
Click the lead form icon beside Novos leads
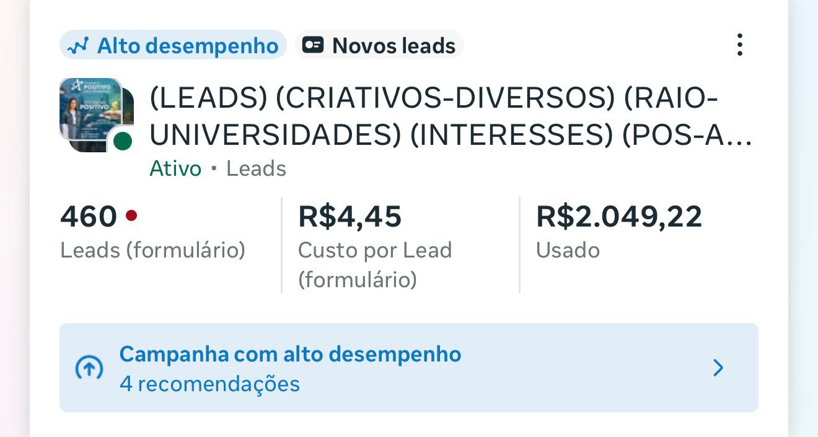click(x=313, y=45)
